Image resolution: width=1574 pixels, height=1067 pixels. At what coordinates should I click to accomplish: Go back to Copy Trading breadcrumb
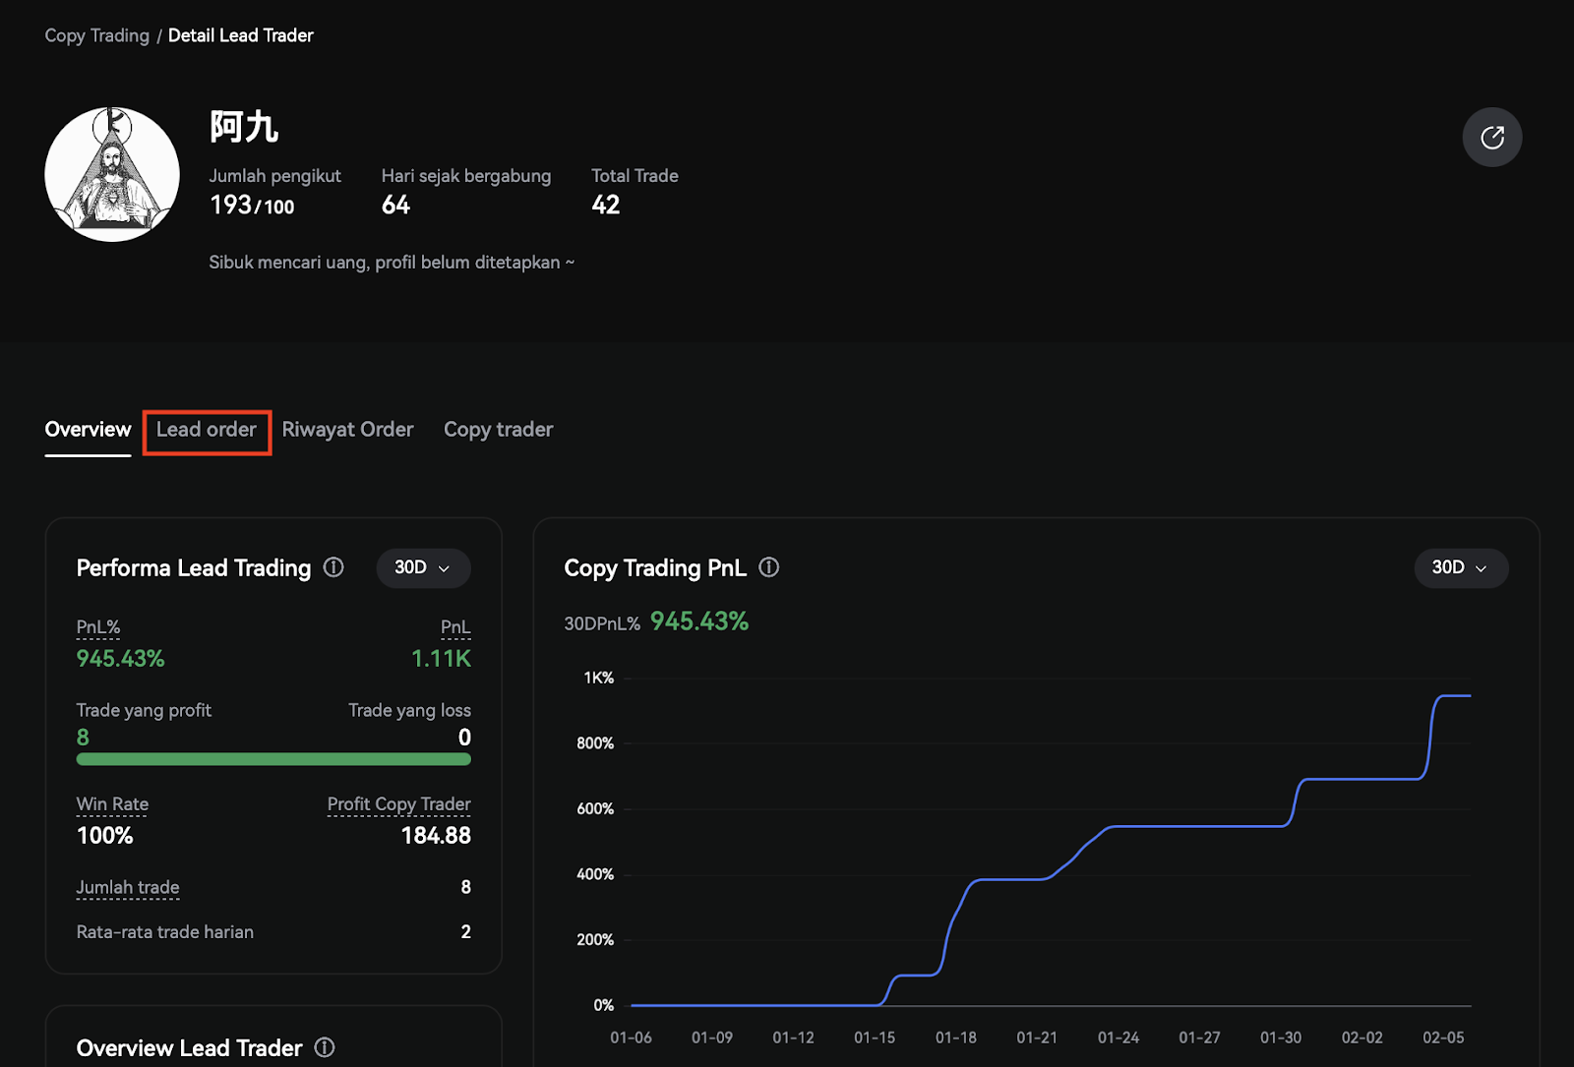pos(96,35)
